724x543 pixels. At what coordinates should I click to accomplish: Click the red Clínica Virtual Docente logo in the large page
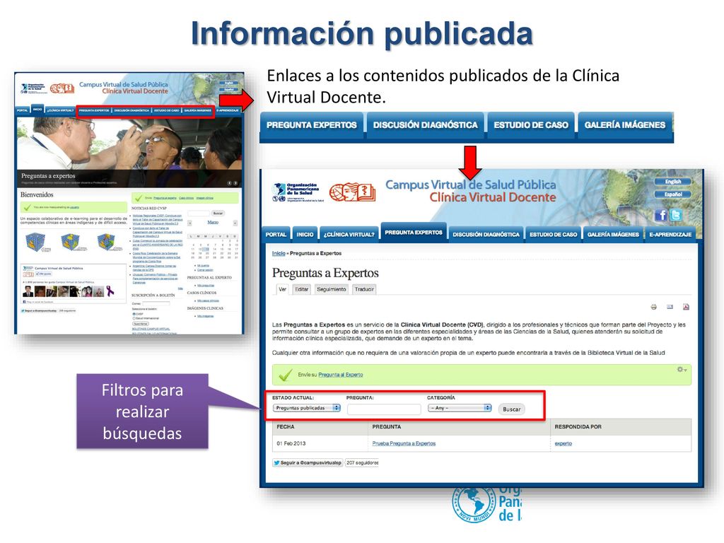click(x=352, y=192)
